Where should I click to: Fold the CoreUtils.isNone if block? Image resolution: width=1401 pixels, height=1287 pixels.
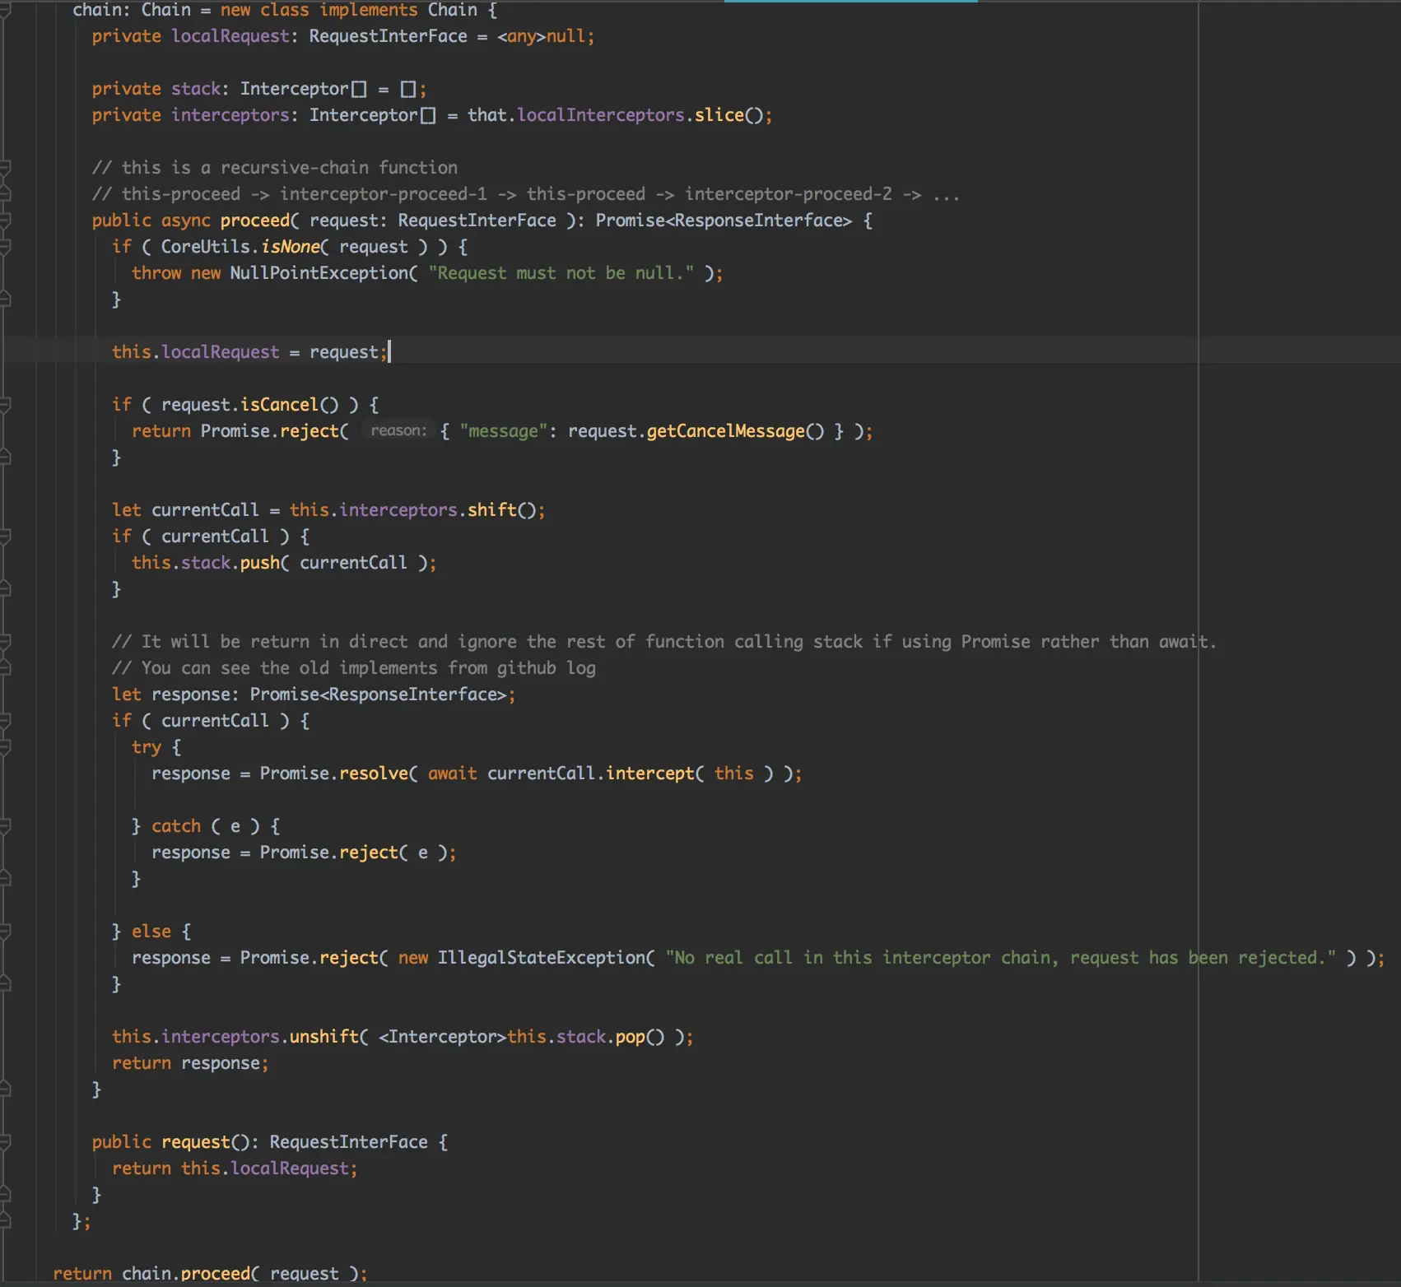tap(5, 247)
